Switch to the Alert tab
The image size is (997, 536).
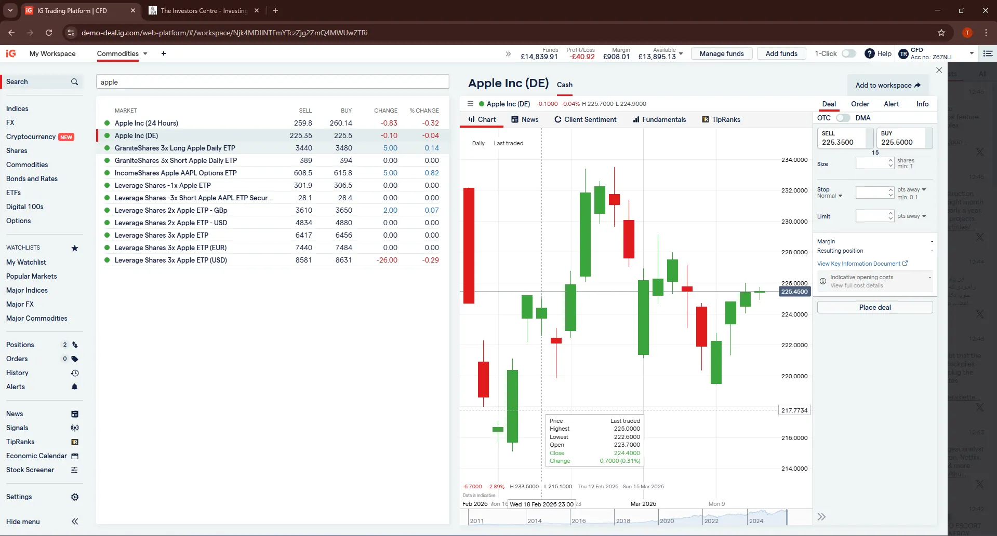(x=892, y=104)
